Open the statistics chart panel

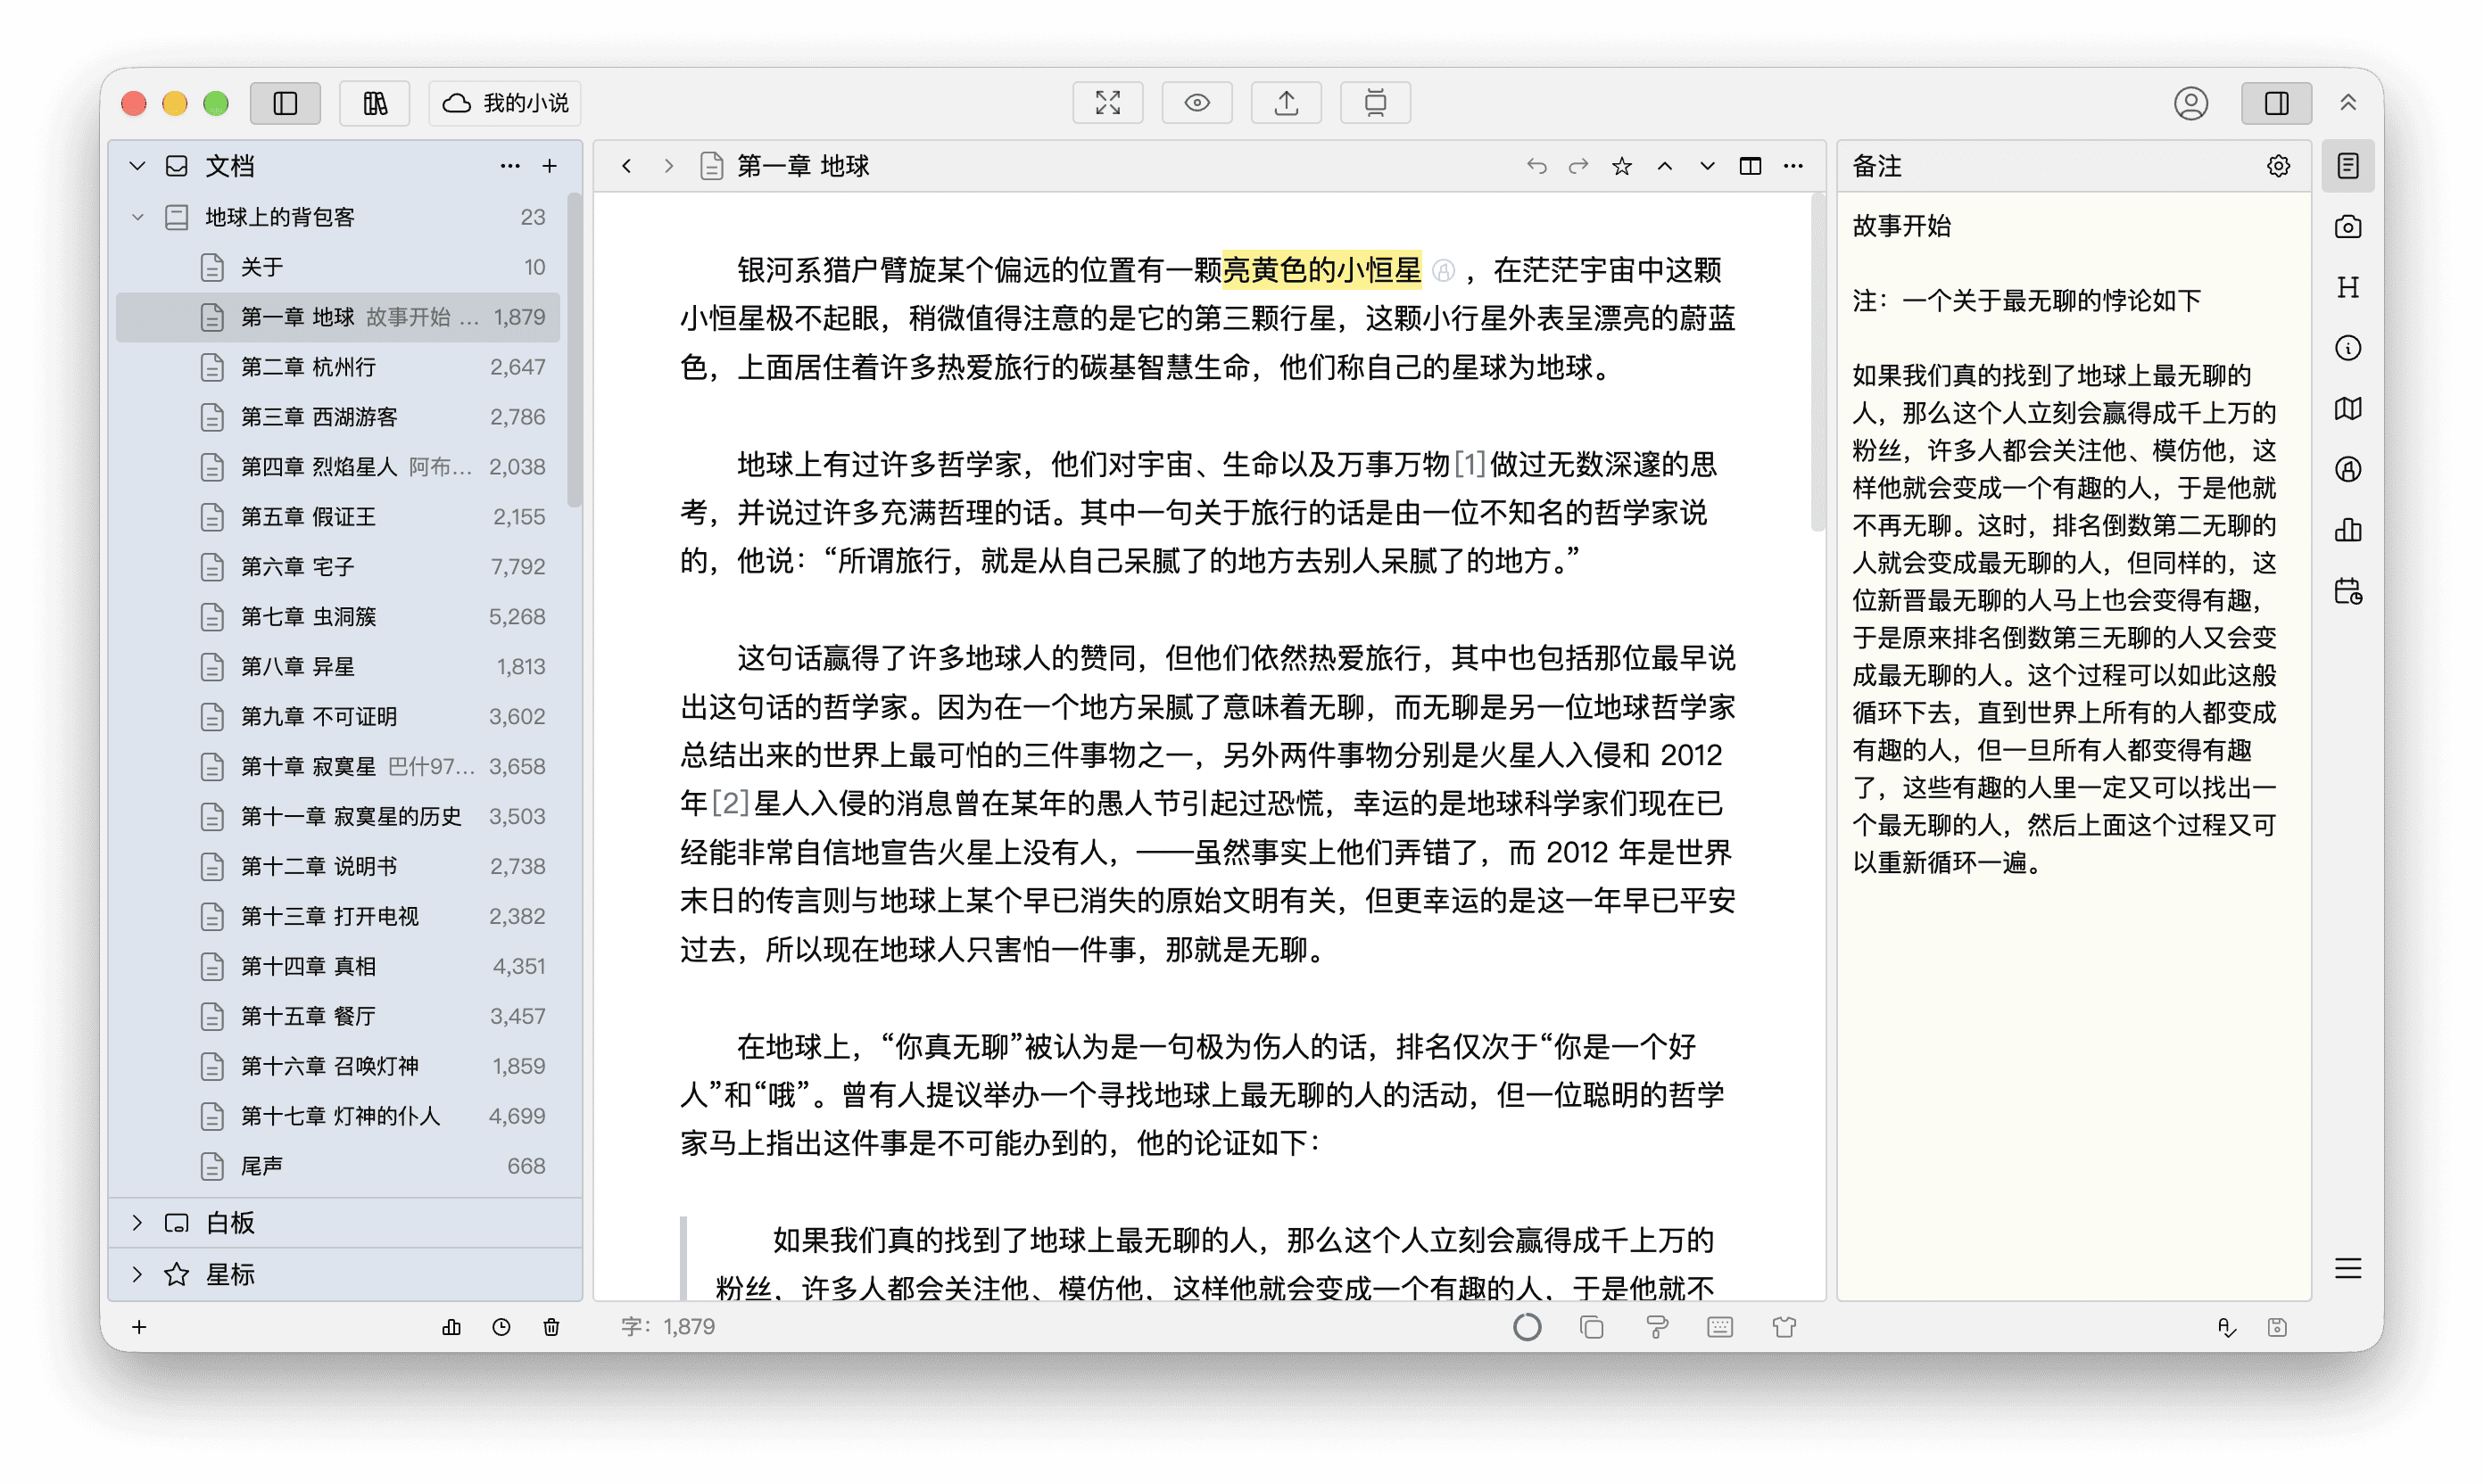tap(2348, 530)
